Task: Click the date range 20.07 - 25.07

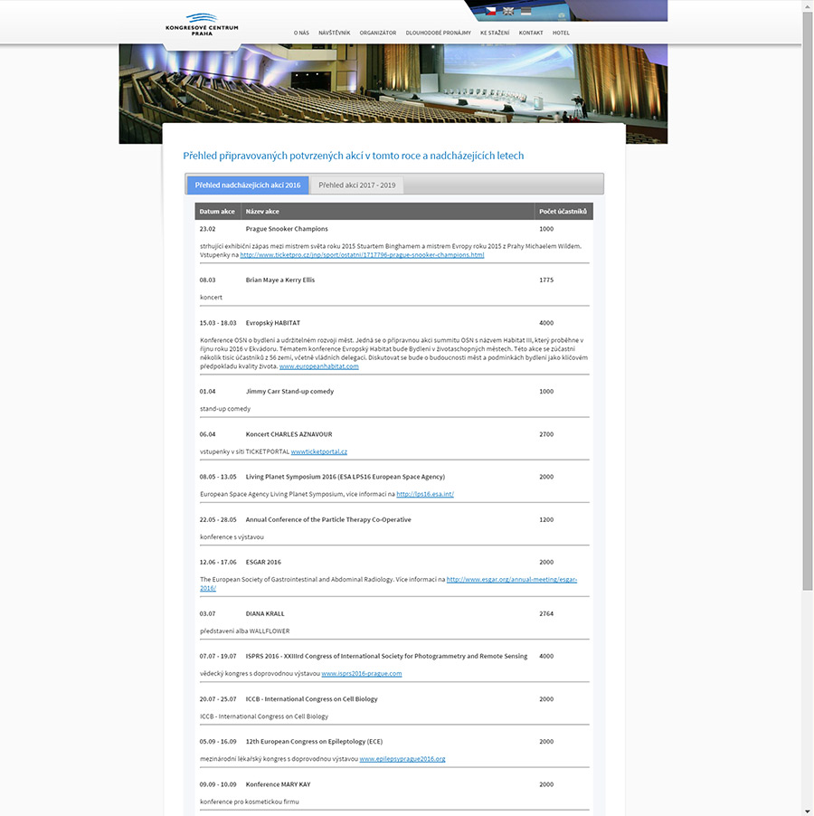Action: (217, 699)
